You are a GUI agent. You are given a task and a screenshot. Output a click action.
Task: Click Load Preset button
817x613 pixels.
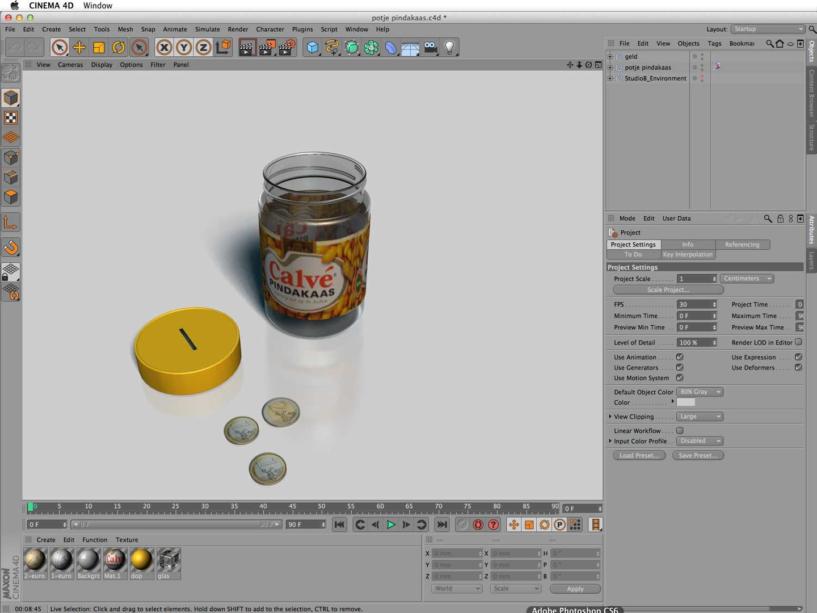coord(639,455)
